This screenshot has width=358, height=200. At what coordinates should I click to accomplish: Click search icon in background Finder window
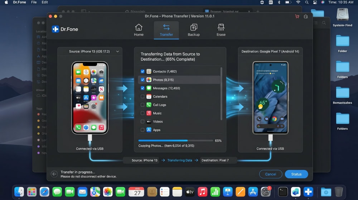click(324, 23)
